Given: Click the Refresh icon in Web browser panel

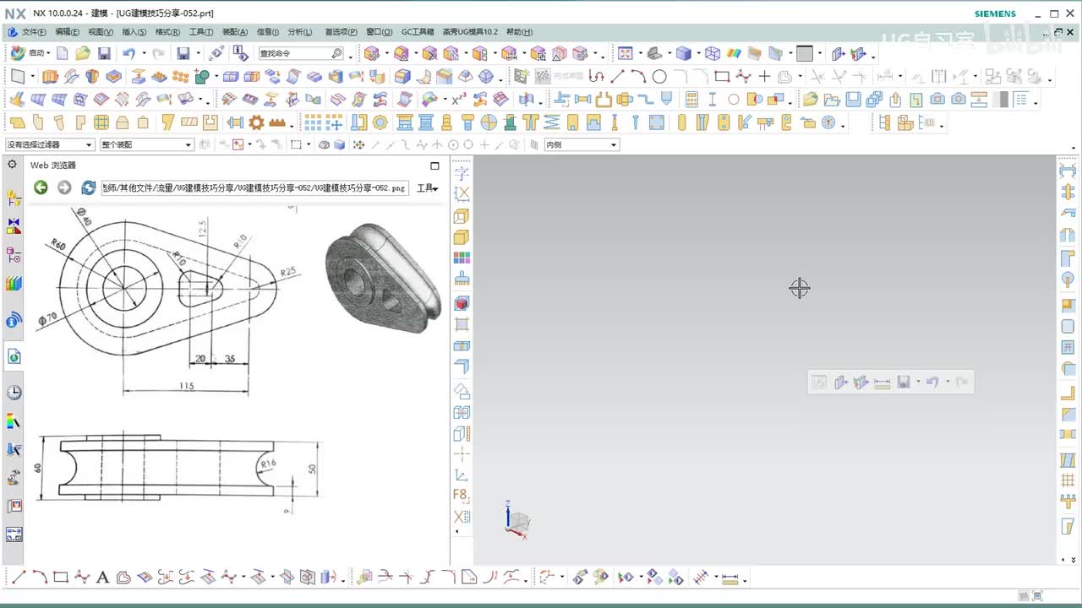Looking at the screenshot, I should [88, 187].
